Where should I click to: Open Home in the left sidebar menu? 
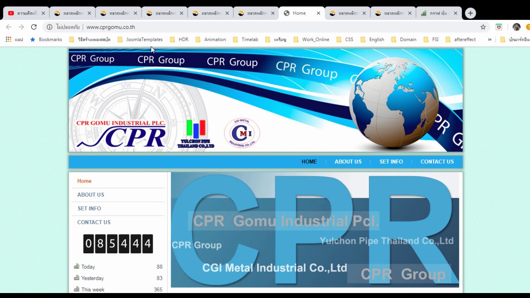[x=84, y=181]
